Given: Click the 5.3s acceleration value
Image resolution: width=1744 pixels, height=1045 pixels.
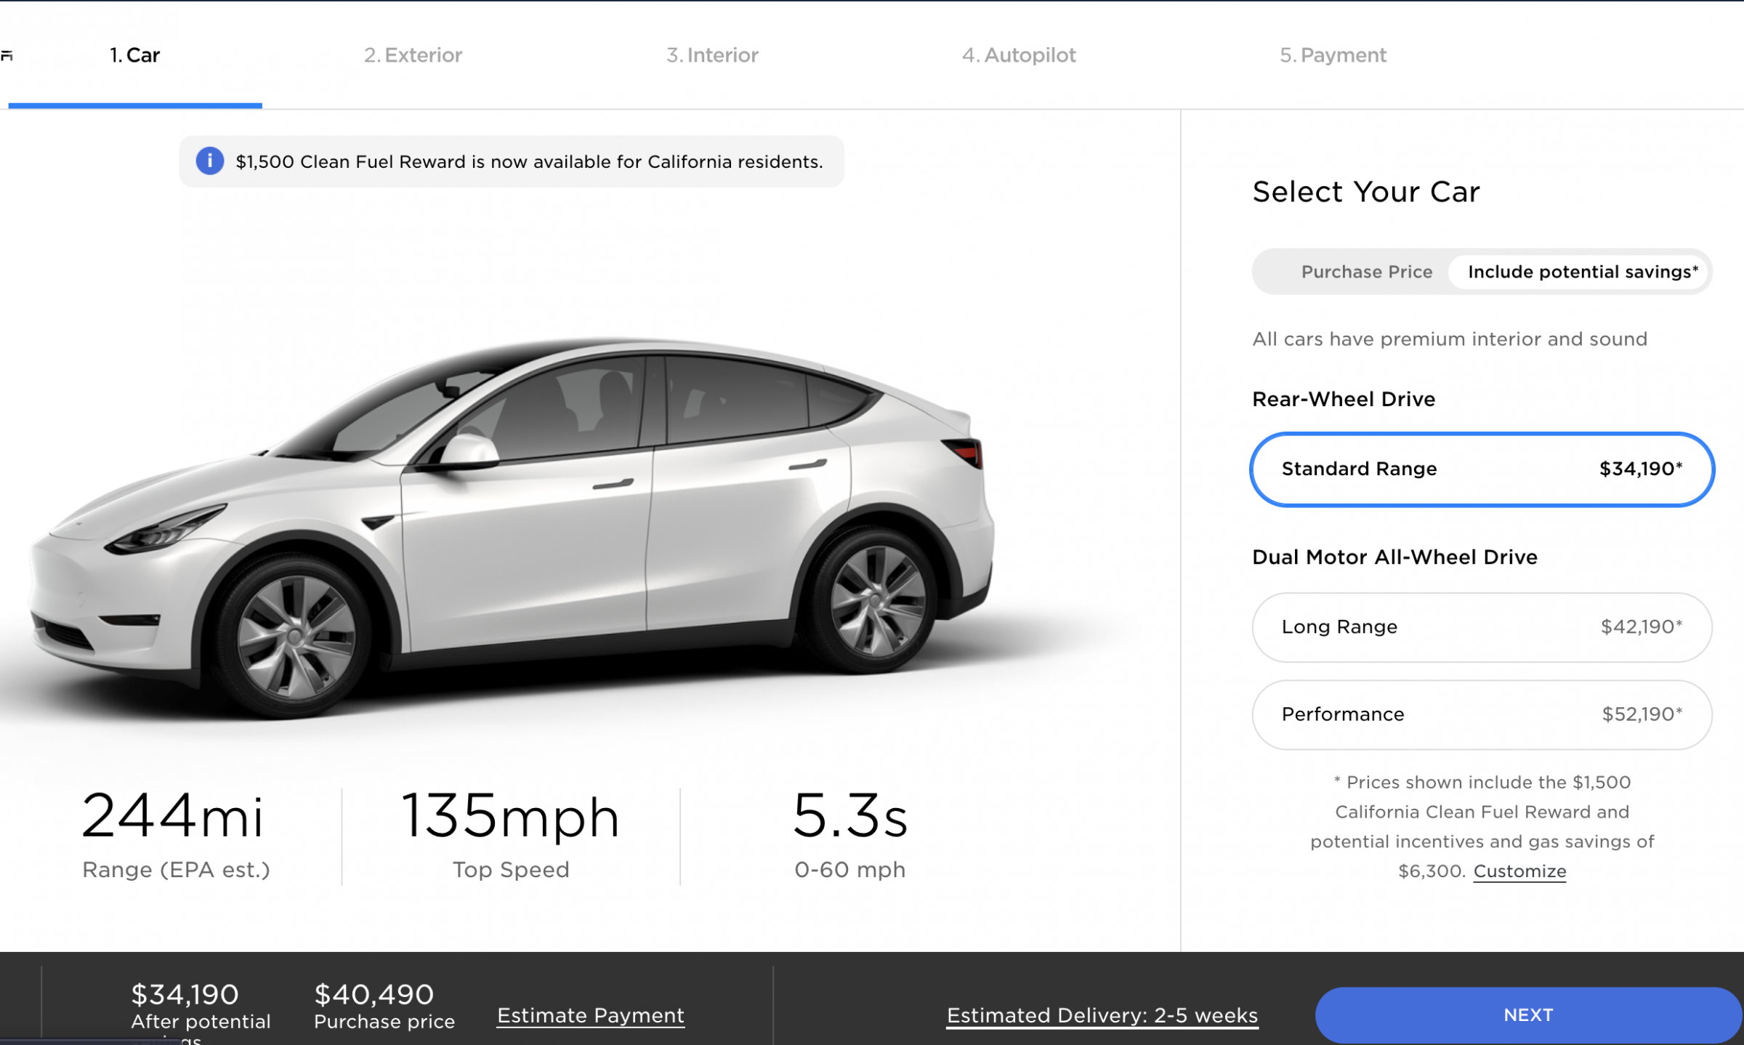Looking at the screenshot, I should [x=849, y=816].
